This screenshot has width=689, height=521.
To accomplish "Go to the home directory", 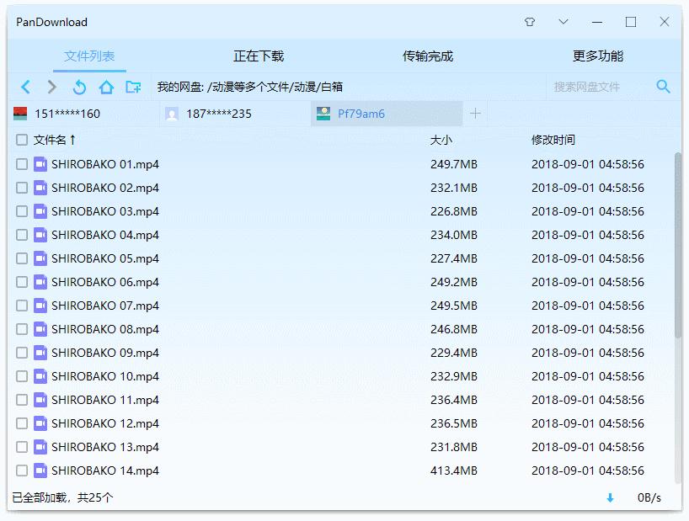I will click(105, 87).
